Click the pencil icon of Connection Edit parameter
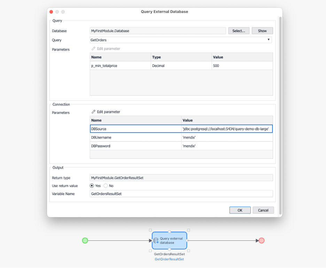The image size is (326, 268). point(93,112)
